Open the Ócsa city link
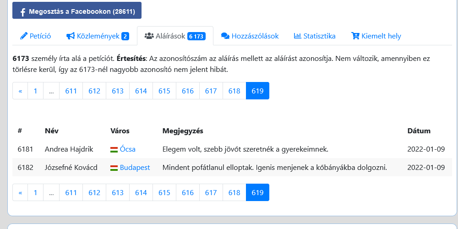The height and width of the screenshot is (229, 458). coord(128,149)
